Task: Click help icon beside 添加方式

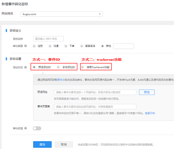Action: coord(26,67)
